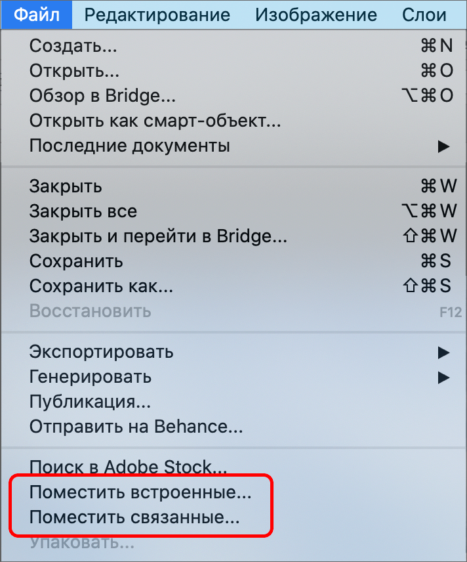467x562 pixels.
Task: Open the Редактирование menu
Action: [157, 14]
